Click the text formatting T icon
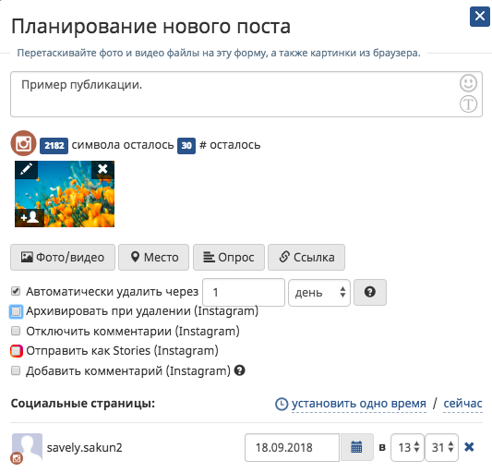This screenshot has width=492, height=473. pyautogui.click(x=468, y=104)
